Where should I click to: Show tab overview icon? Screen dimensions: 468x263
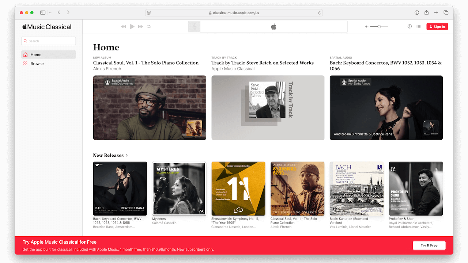[x=446, y=12]
